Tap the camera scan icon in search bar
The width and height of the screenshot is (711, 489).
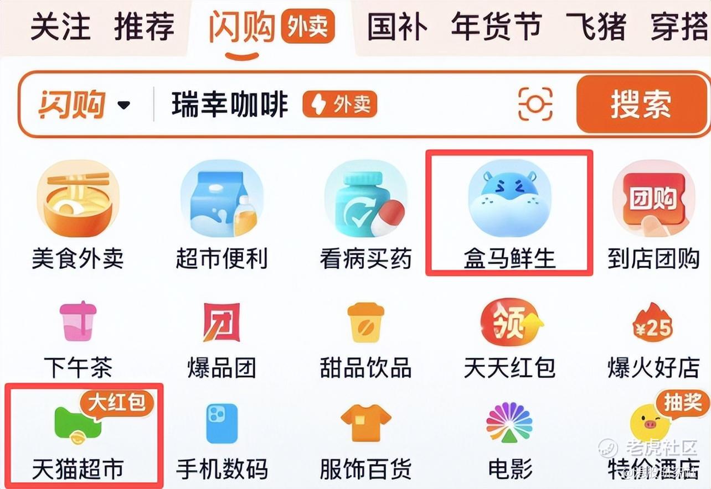click(x=535, y=104)
